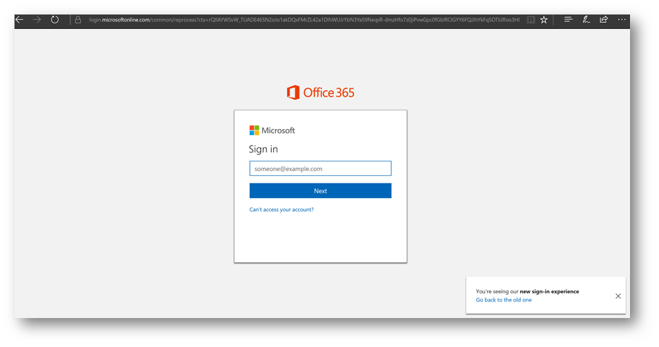Click the browser forward arrow
The image size is (659, 347).
click(37, 20)
